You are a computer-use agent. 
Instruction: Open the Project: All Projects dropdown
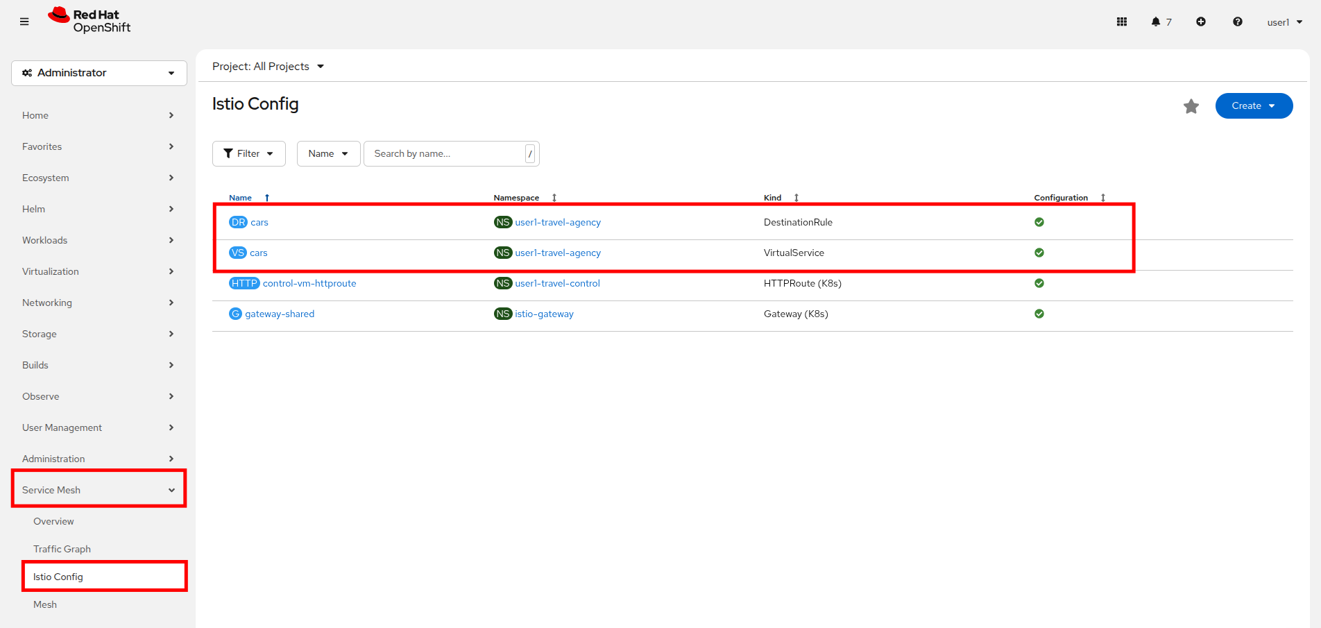268,67
